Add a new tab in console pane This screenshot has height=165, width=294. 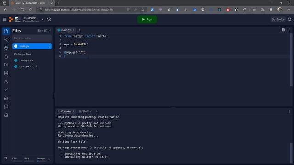(97, 111)
